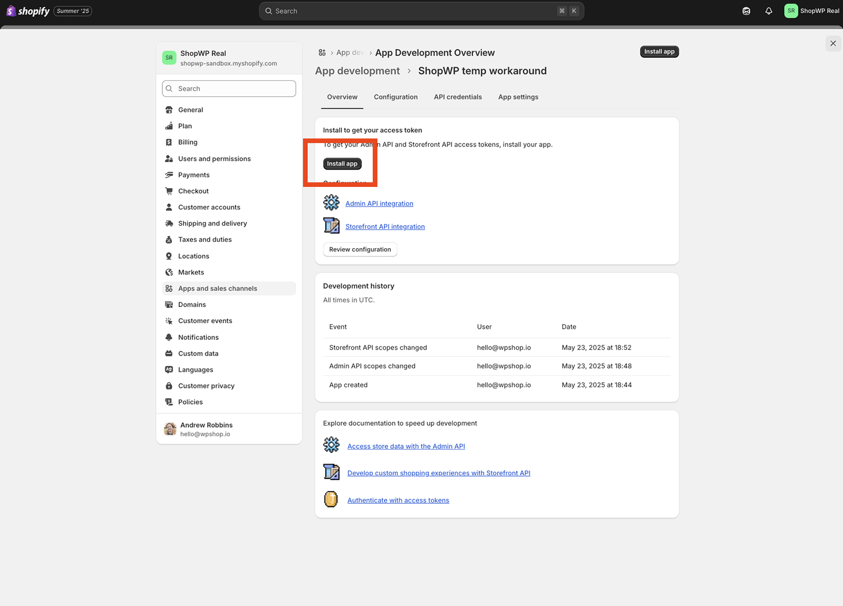Click the Shopify logo in top bar
Image resolution: width=843 pixels, height=606 pixels.
[28, 11]
